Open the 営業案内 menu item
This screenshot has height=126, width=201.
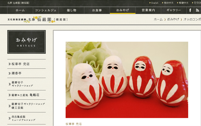pyautogui.click(x=148, y=10)
